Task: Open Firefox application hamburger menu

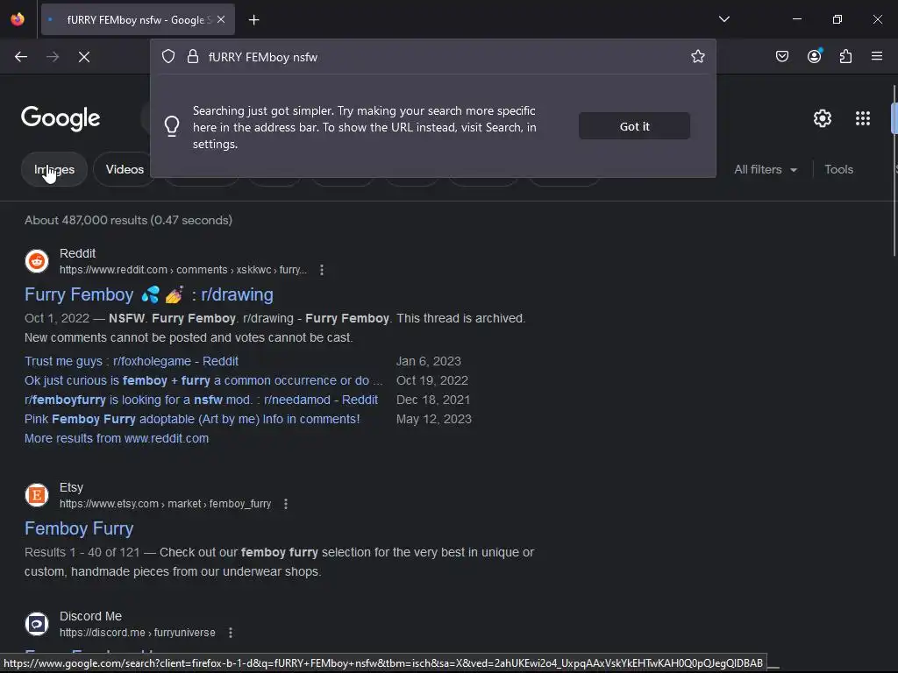Action: point(877,56)
